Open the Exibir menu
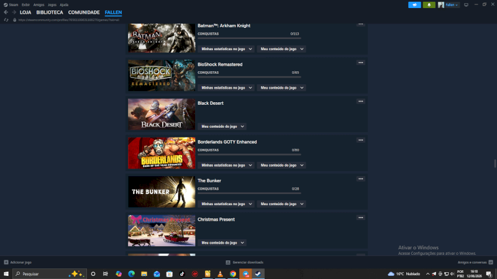Screen dimensions: 497x279 25,5
